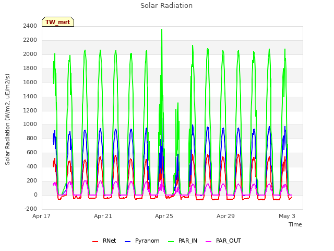Image resolution: width=334 pixels, height=251 pixels.
Task: Toggle the PAR_IN legend entry
Action: 183,241
